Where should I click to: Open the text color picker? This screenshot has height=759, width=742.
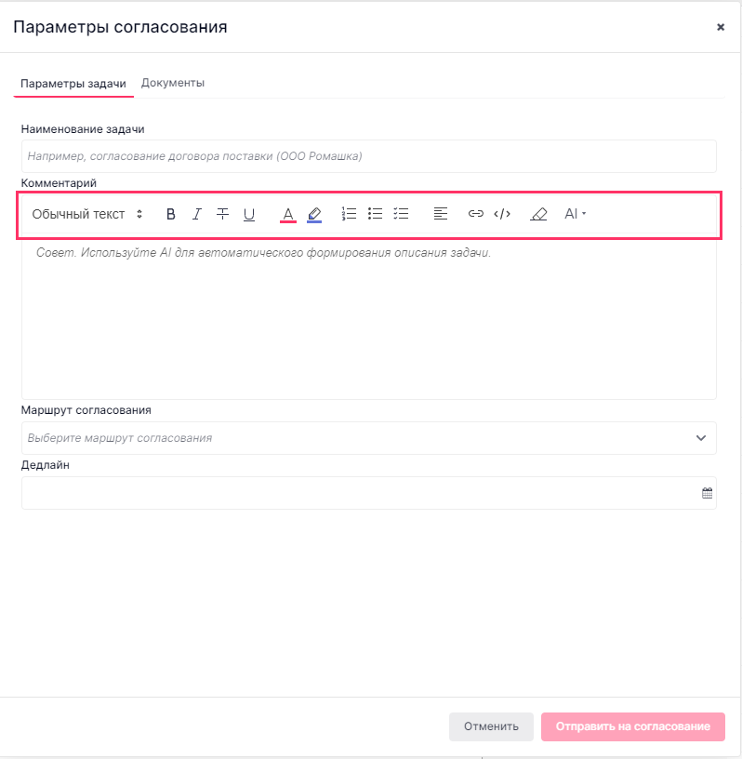tap(288, 215)
